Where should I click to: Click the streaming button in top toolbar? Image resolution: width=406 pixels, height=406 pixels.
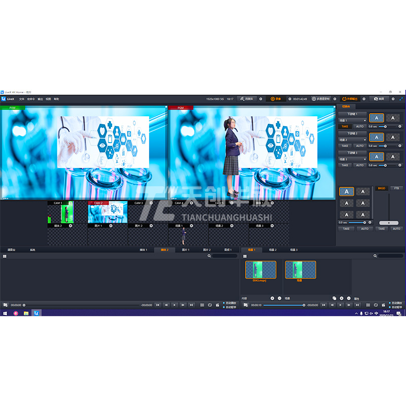pyautogui.click(x=247, y=99)
